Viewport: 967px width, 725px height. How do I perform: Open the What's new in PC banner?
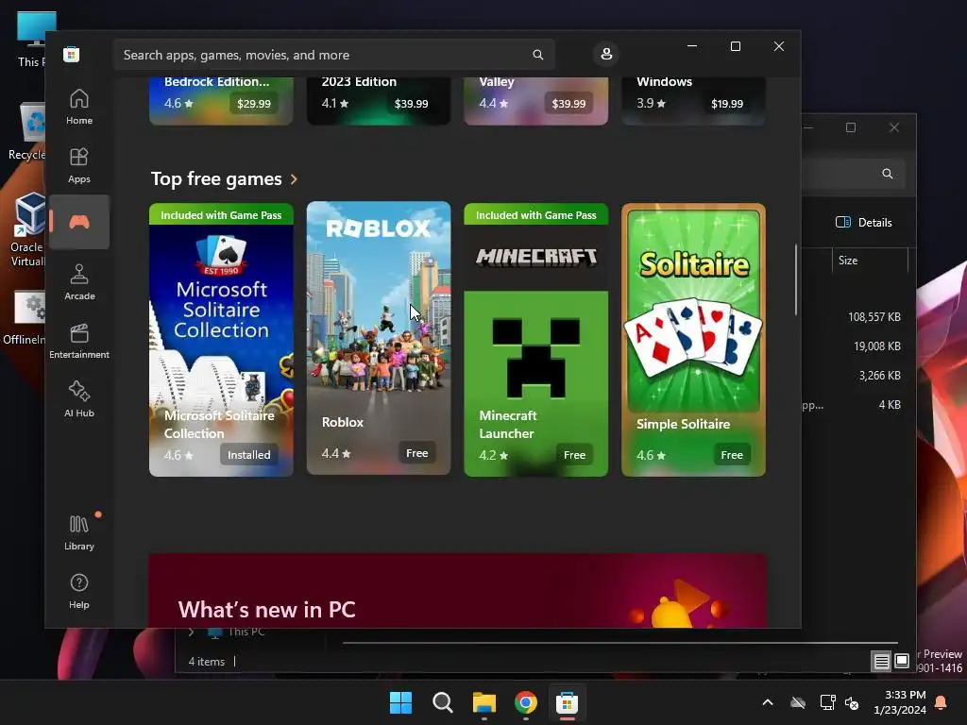[458, 591]
